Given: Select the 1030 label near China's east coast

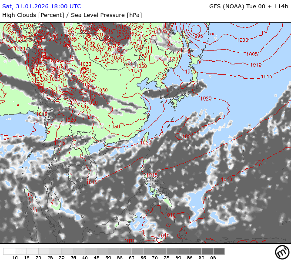Looking at the screenshot, I should [114, 127].
